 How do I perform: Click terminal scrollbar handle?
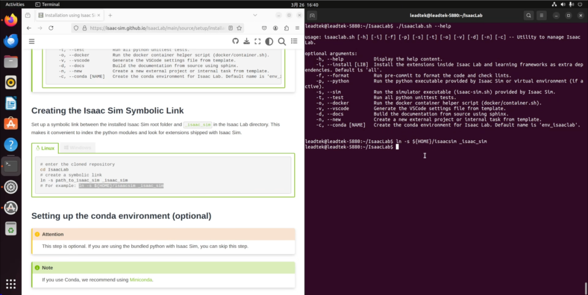[x=585, y=288]
